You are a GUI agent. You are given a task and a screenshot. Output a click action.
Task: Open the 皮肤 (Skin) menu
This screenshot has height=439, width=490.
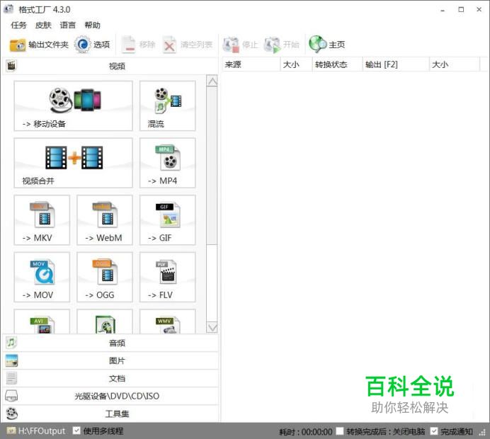tap(43, 25)
